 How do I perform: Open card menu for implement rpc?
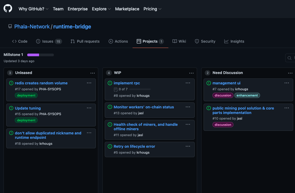(188, 83)
